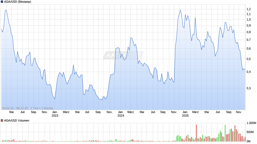Click the red ADA/USD Volumen legend square

pyautogui.click(x=2, y=120)
